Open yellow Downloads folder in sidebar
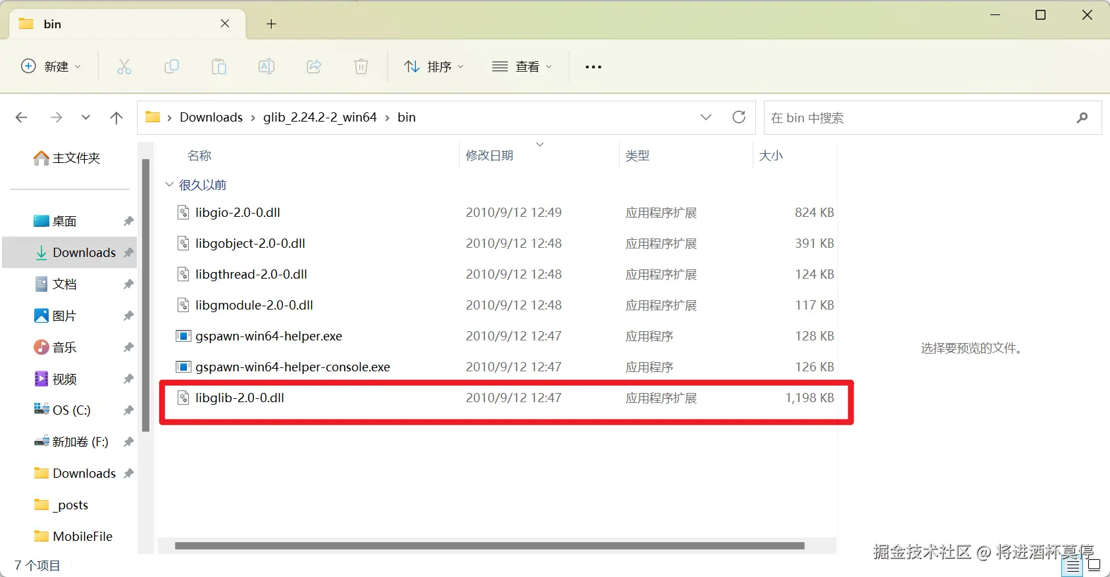Image resolution: width=1110 pixels, height=577 pixels. point(75,473)
